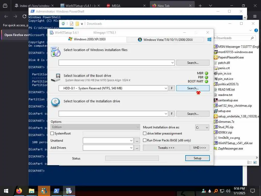Switch to Windows 2000/XP/2003 tab
This screenshot has height=196, width=261.
(87, 39)
